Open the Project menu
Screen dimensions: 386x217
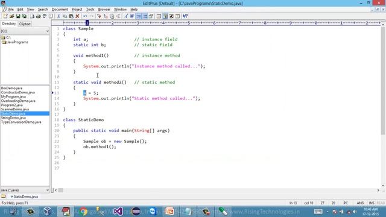click(77, 10)
